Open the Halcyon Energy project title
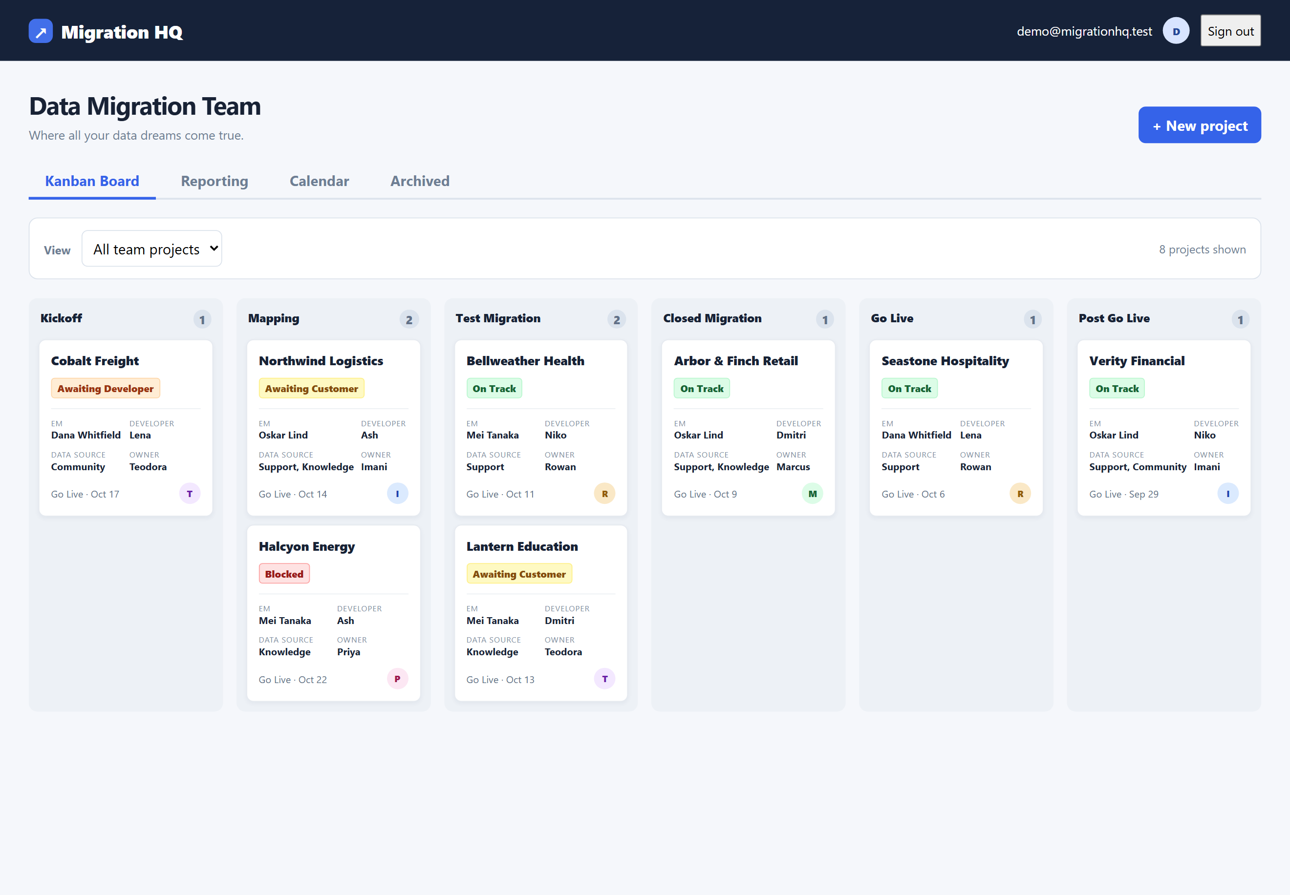 pyautogui.click(x=307, y=546)
